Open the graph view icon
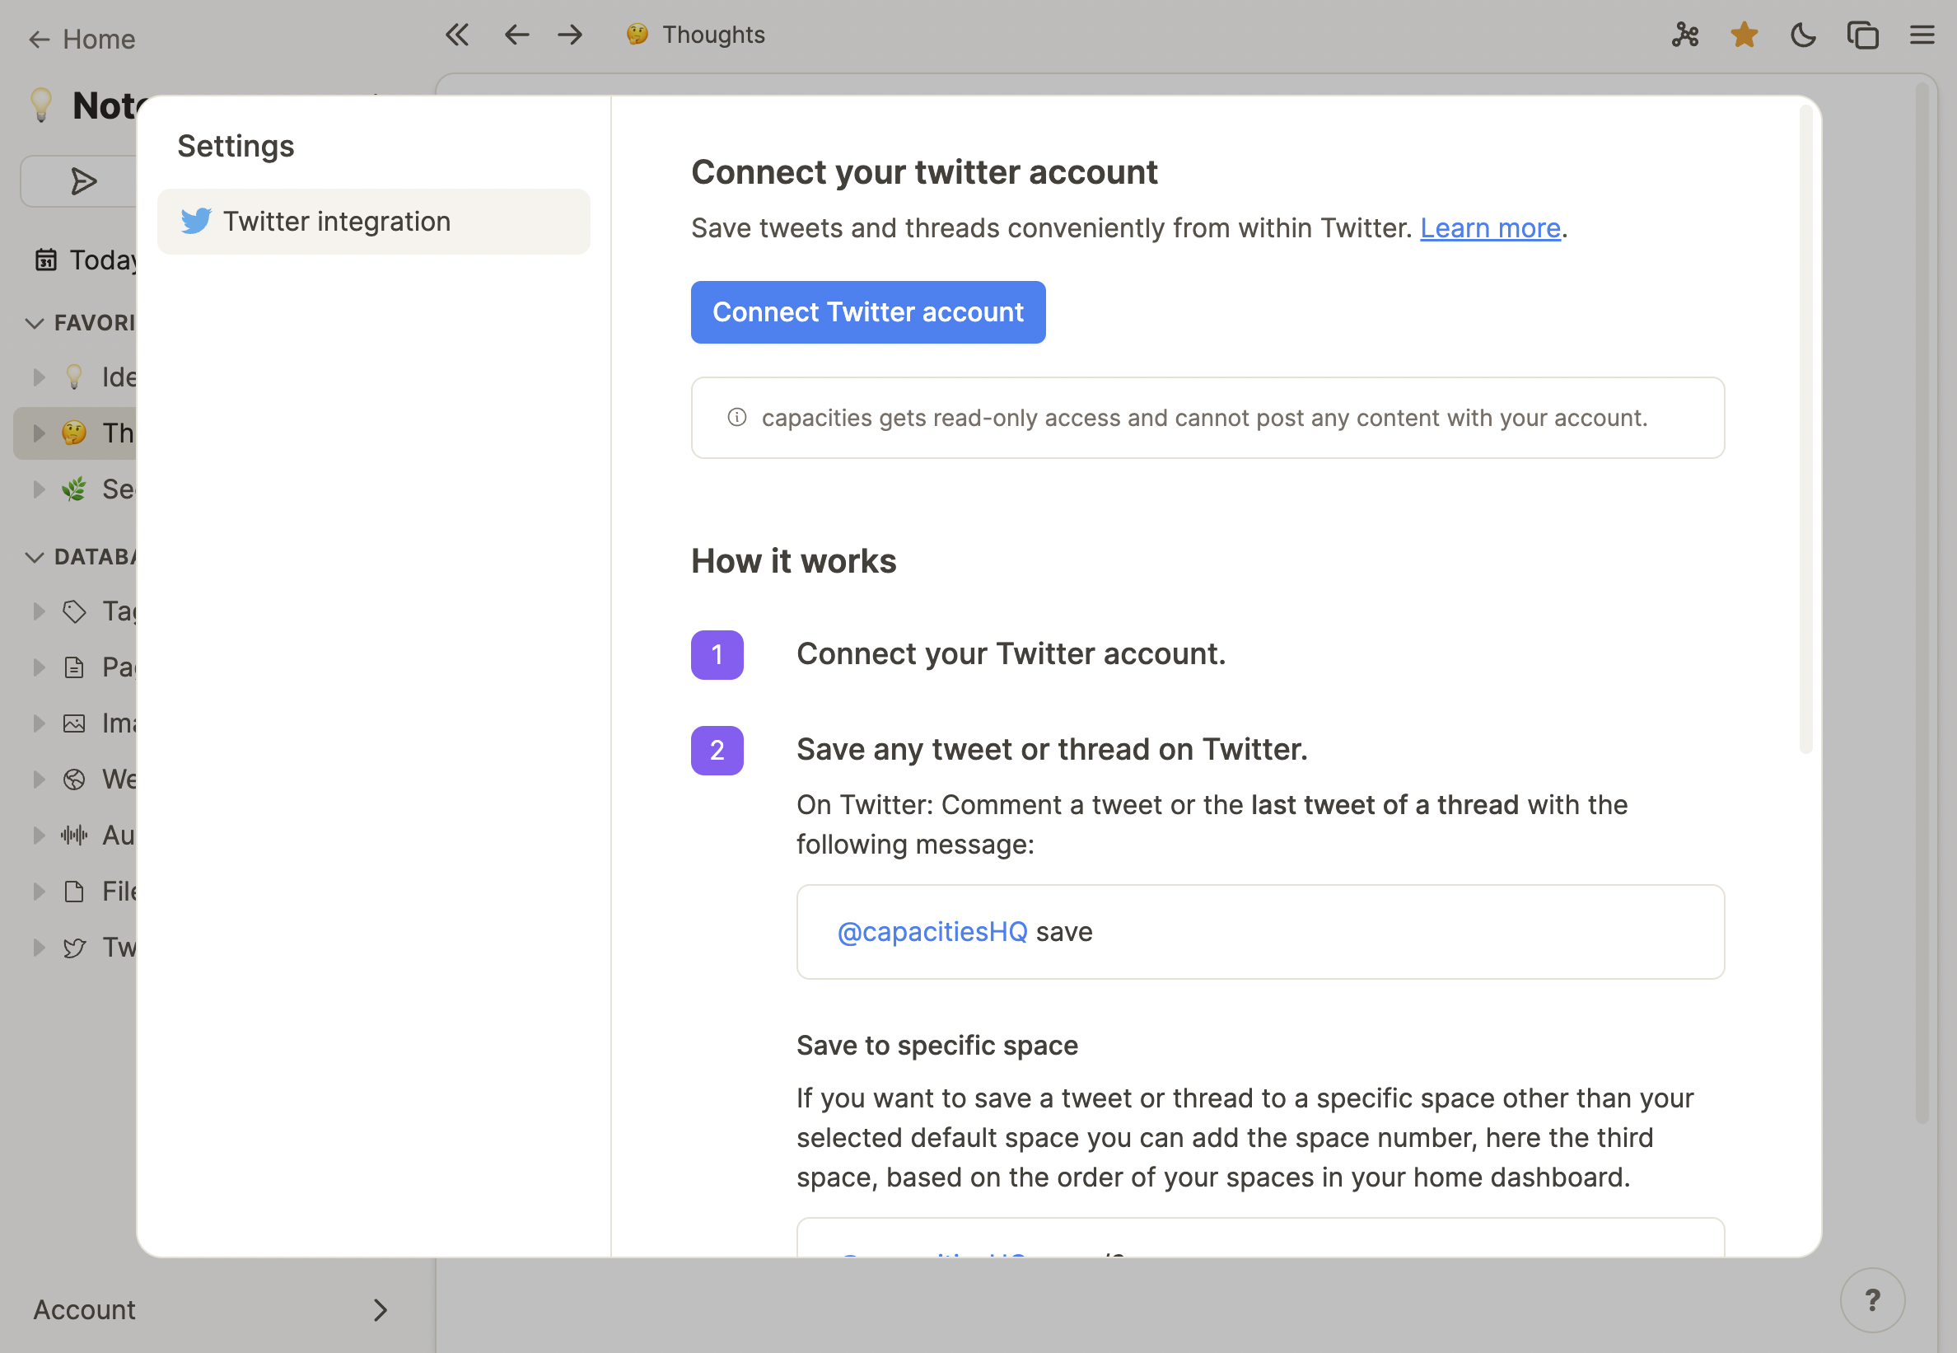This screenshot has height=1353, width=1957. [x=1684, y=35]
